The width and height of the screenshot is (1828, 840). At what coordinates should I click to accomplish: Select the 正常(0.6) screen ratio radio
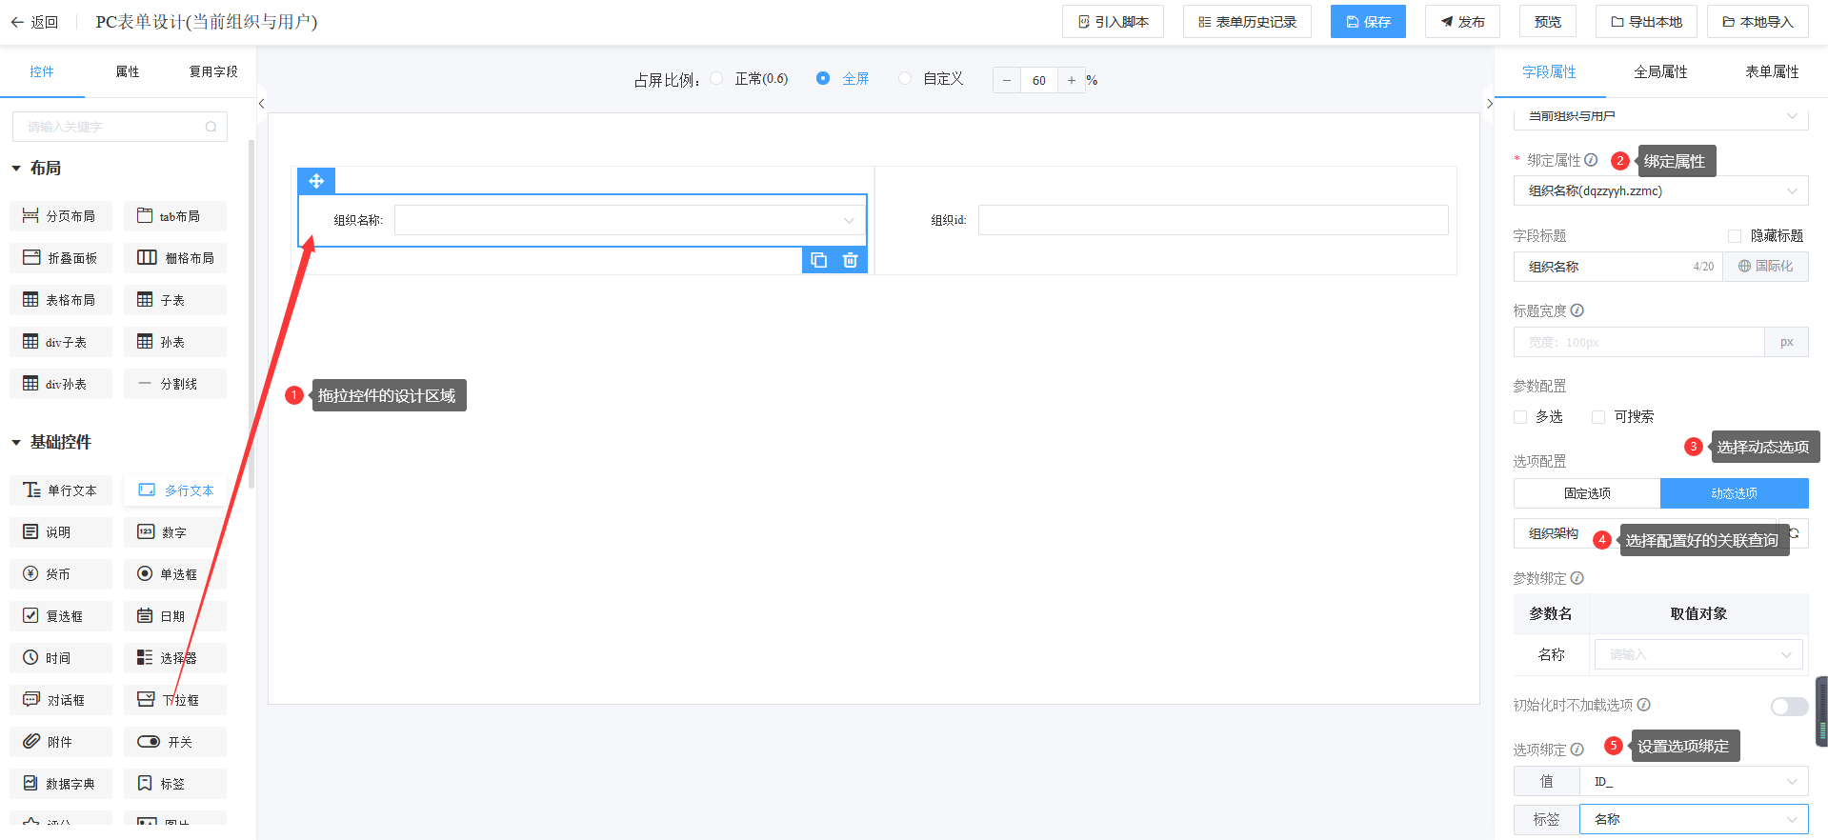(716, 79)
